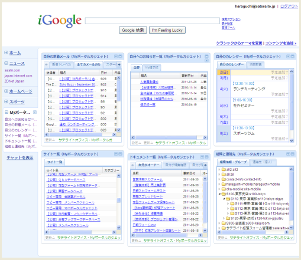
Task: Click the mail list horizontal scrollbar
Action: pyautogui.click(x=80, y=134)
